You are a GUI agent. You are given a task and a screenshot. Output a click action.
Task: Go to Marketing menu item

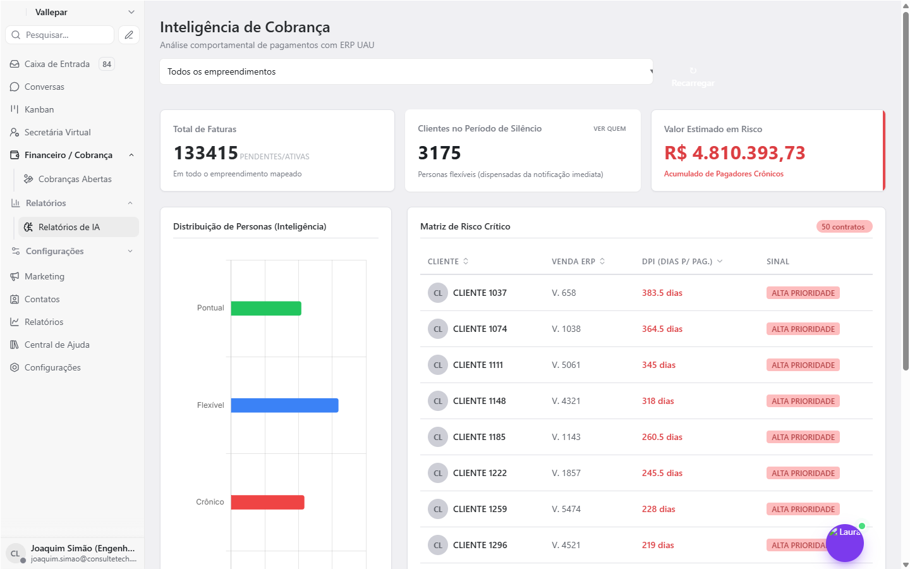(44, 276)
